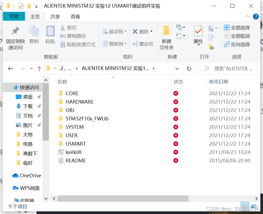This screenshot has width=263, height=214.
Task: Expand the address bar history dropdown
Action: tap(177, 69)
